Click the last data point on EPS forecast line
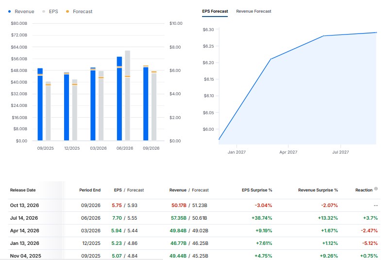Image resolution: width=389 pixels, height=260 pixels. click(376, 33)
